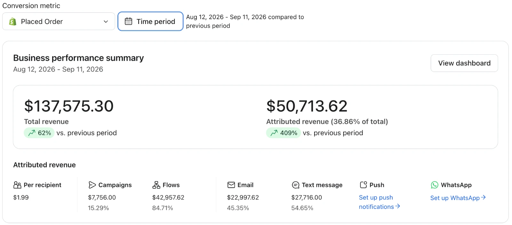Screen dimensions: 512x225
Task: Click the Shopify bag icon in dropdown
Action: pos(13,21)
